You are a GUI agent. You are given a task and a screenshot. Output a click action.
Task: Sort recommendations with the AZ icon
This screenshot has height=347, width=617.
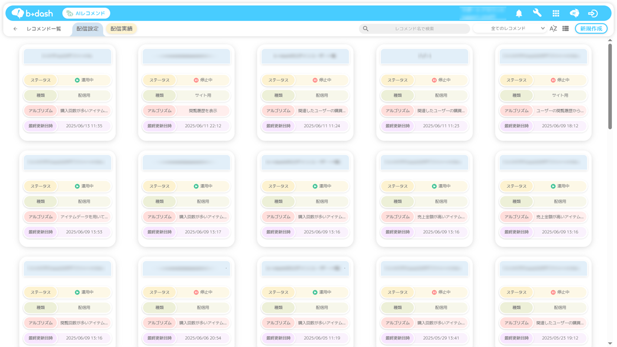click(553, 29)
